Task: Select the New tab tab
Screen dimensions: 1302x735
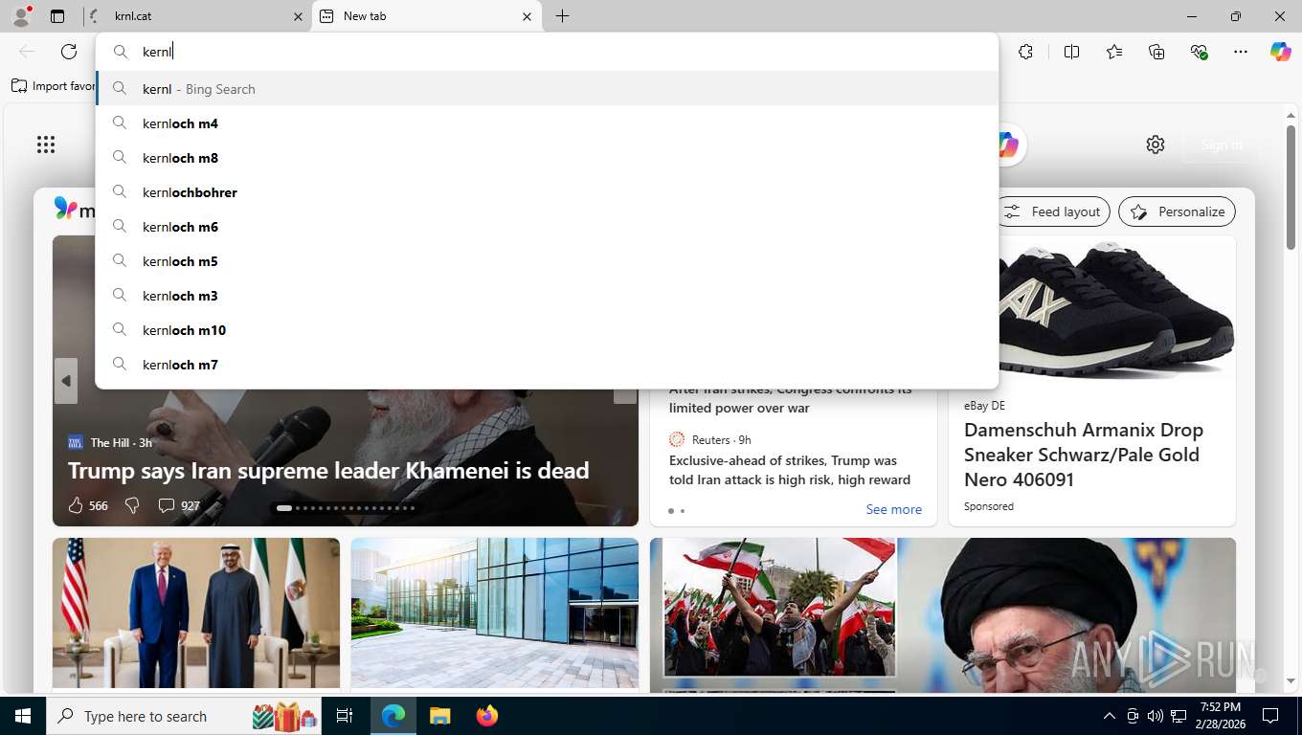Action: point(426,16)
